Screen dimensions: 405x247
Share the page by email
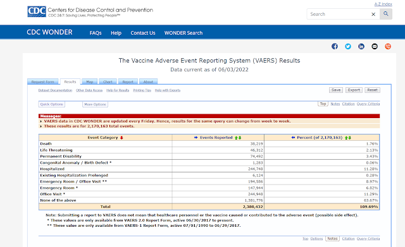375,46
